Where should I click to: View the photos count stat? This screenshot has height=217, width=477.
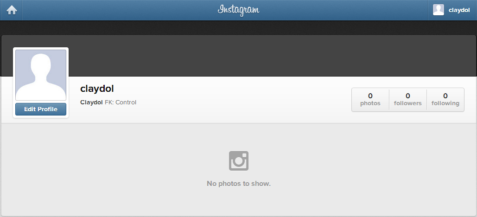click(x=370, y=100)
